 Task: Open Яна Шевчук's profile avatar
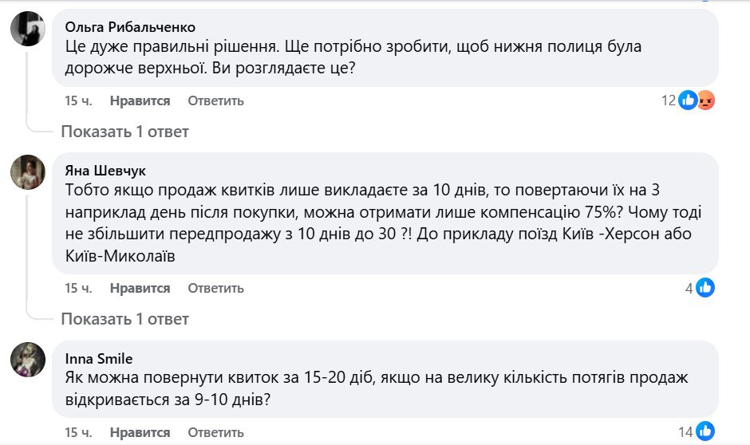(27, 172)
